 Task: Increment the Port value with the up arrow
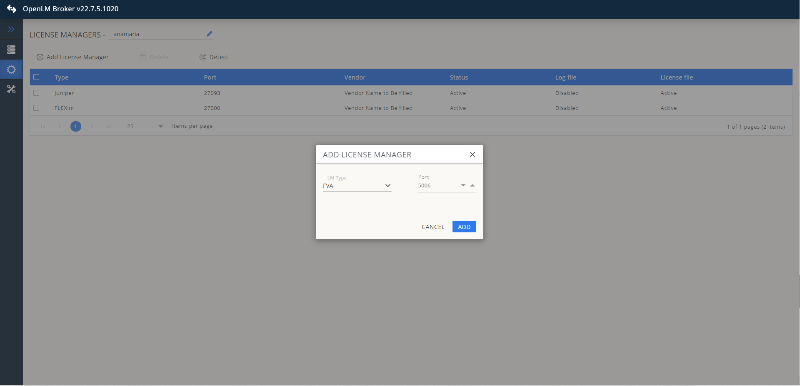click(x=472, y=185)
